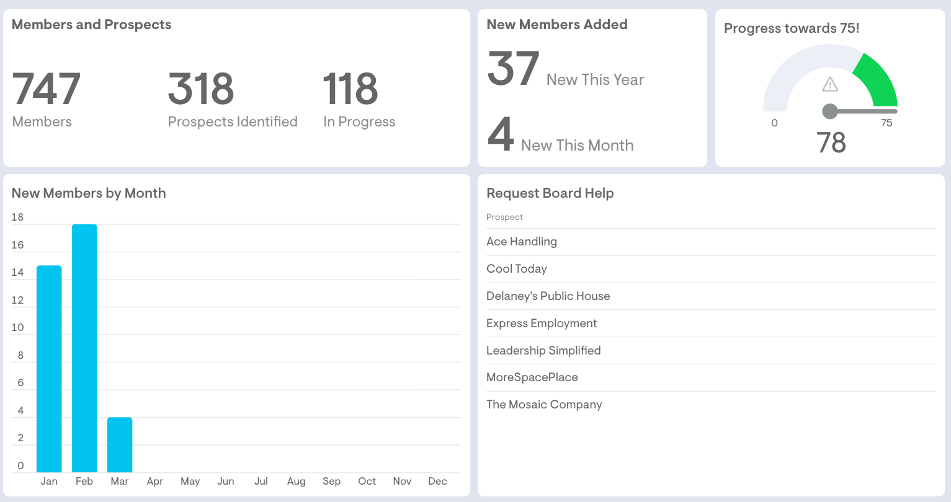Click the 118 In Progress number
The width and height of the screenshot is (951, 502).
(x=350, y=89)
